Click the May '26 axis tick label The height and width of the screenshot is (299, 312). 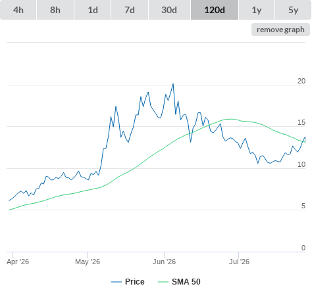(x=88, y=262)
